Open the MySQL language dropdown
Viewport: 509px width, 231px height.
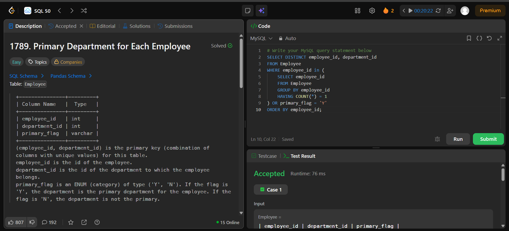pyautogui.click(x=261, y=38)
